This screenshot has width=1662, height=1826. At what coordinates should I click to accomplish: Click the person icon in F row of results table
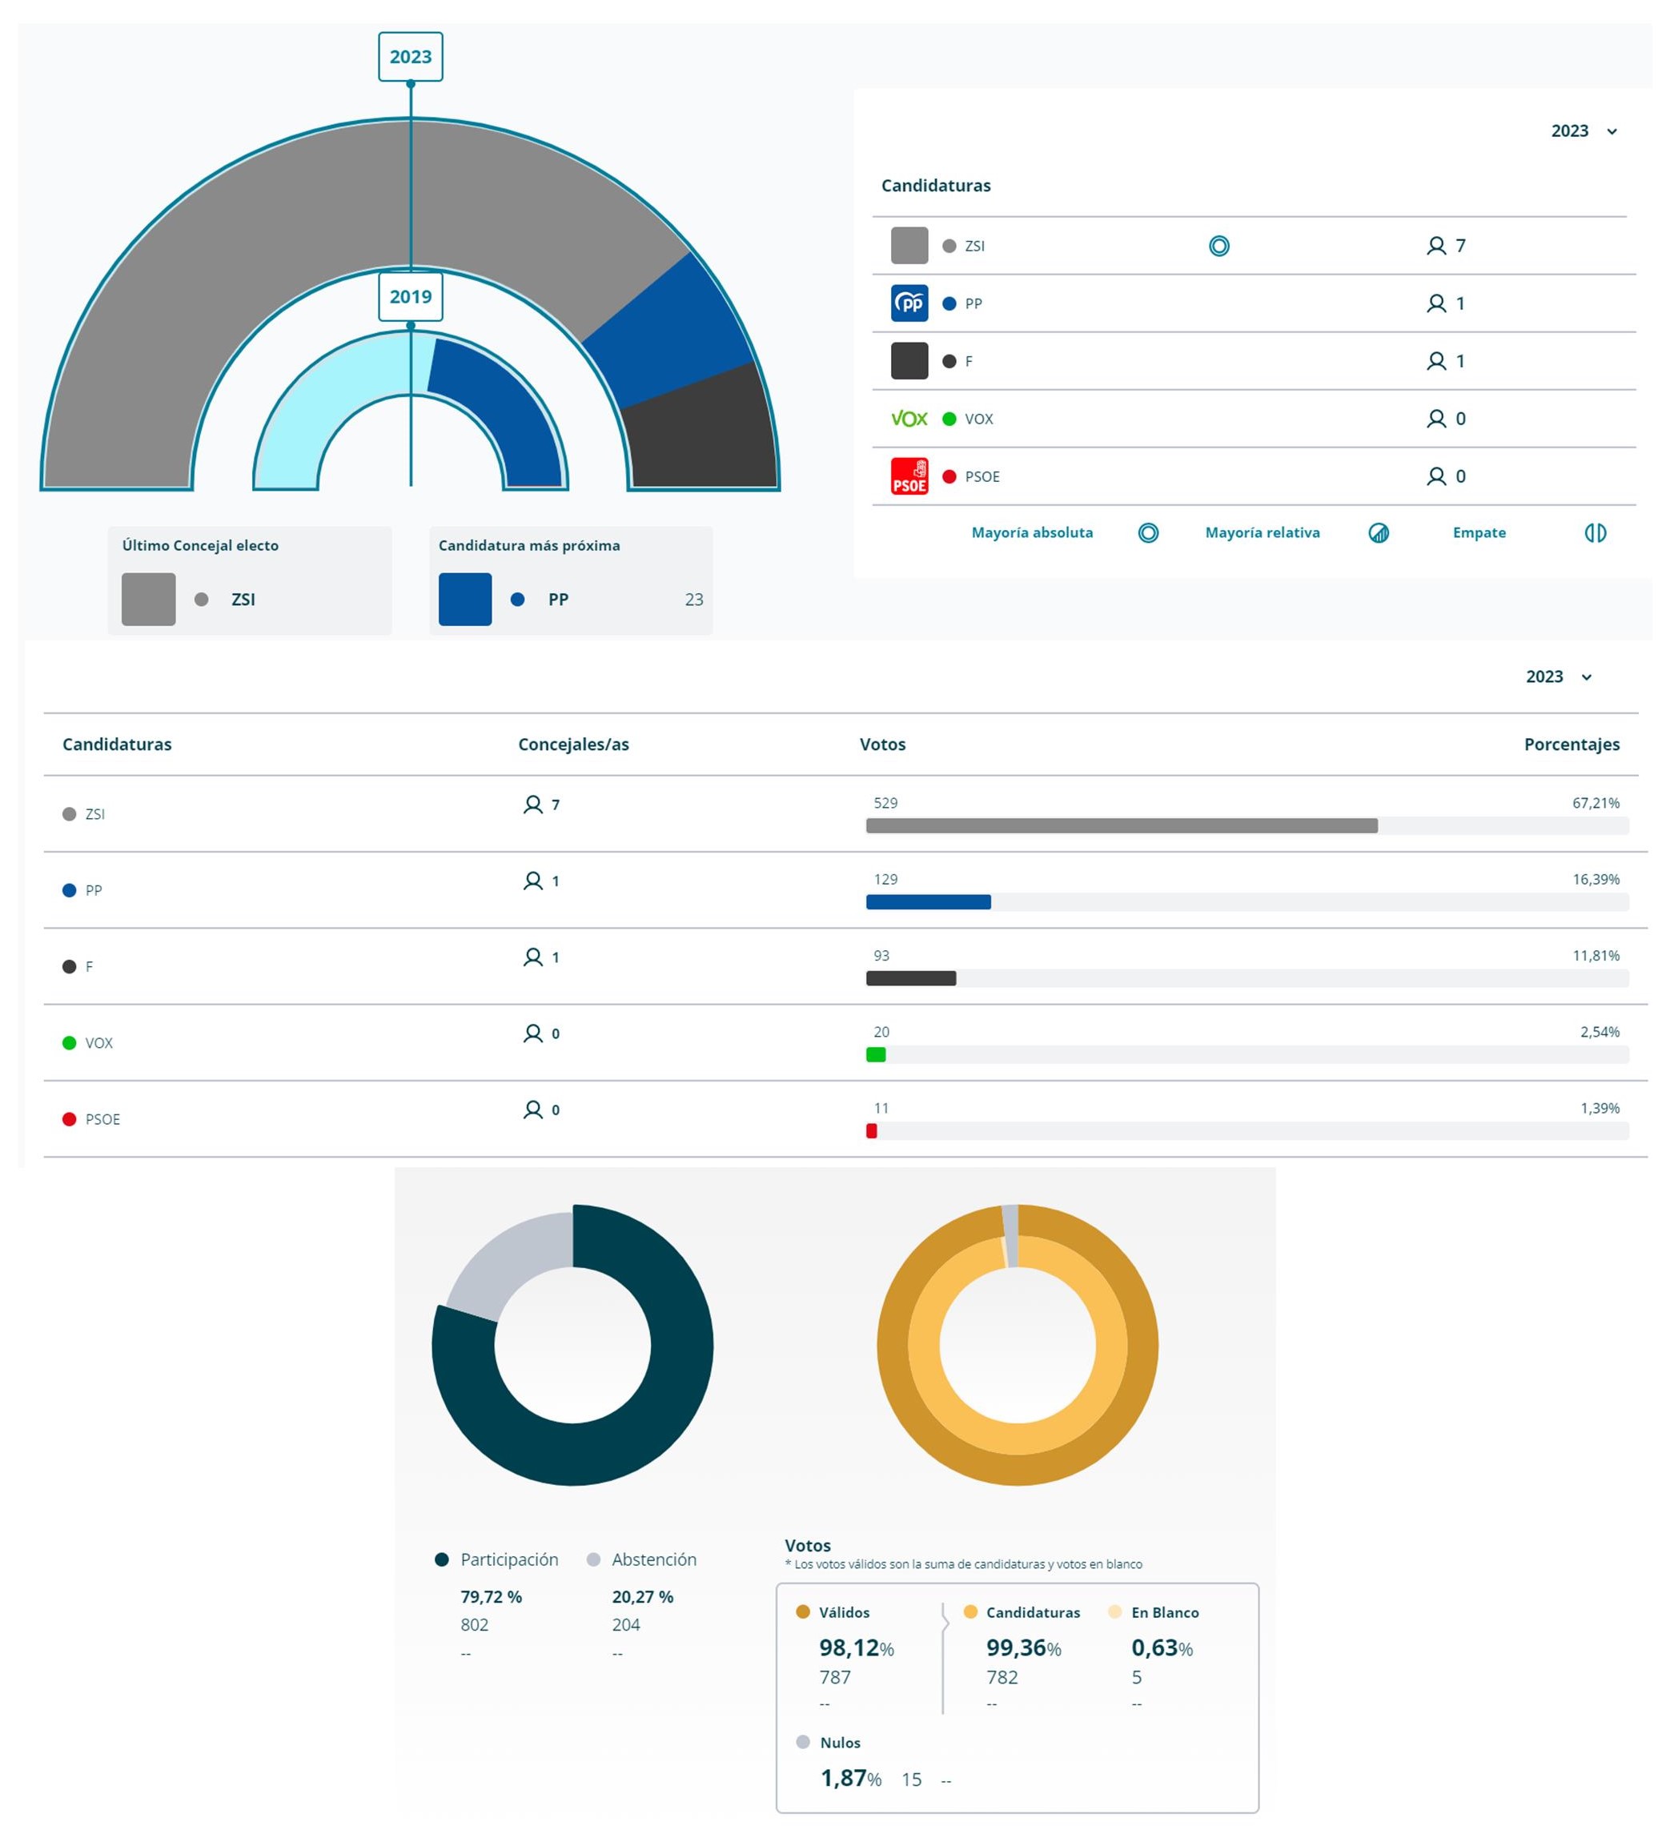click(x=532, y=957)
